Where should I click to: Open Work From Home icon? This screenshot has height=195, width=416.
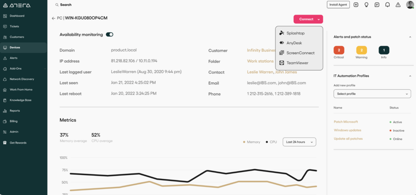click(x=5, y=90)
